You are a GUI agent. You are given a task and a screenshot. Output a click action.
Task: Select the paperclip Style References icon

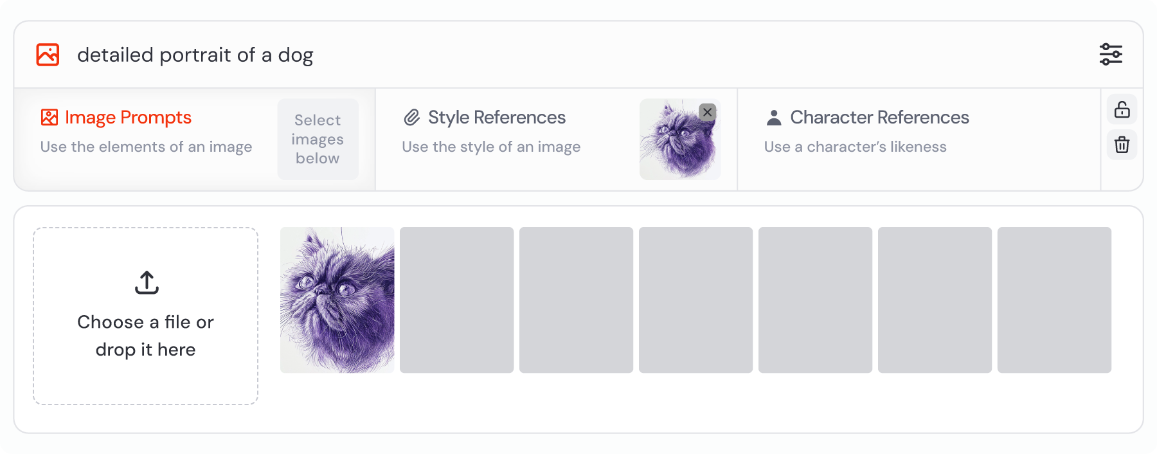[x=411, y=117]
